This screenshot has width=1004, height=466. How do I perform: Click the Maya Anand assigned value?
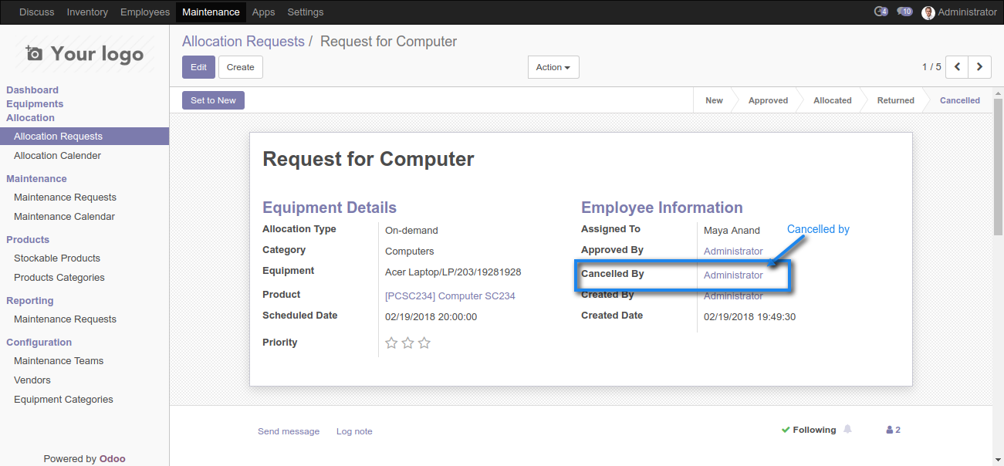click(732, 231)
